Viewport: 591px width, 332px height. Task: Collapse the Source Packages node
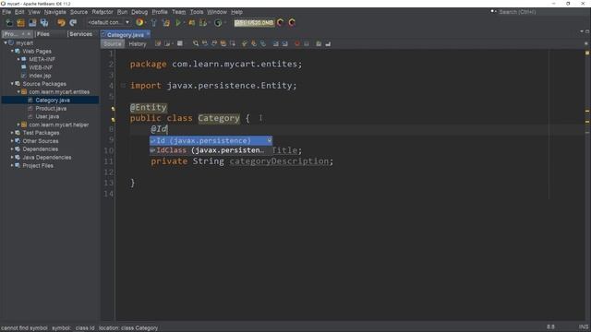pyautogui.click(x=12, y=84)
